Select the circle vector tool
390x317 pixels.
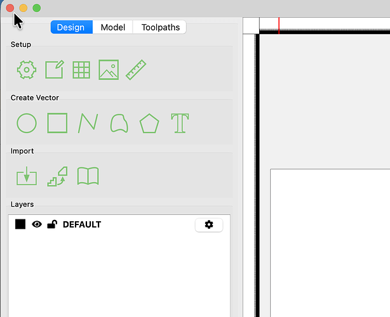pyautogui.click(x=27, y=123)
